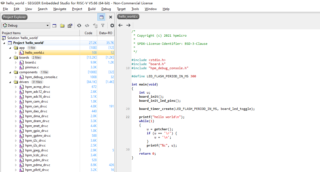Switch to the hello_world.c editor tab
The image size is (320, 172).
click(x=128, y=17)
